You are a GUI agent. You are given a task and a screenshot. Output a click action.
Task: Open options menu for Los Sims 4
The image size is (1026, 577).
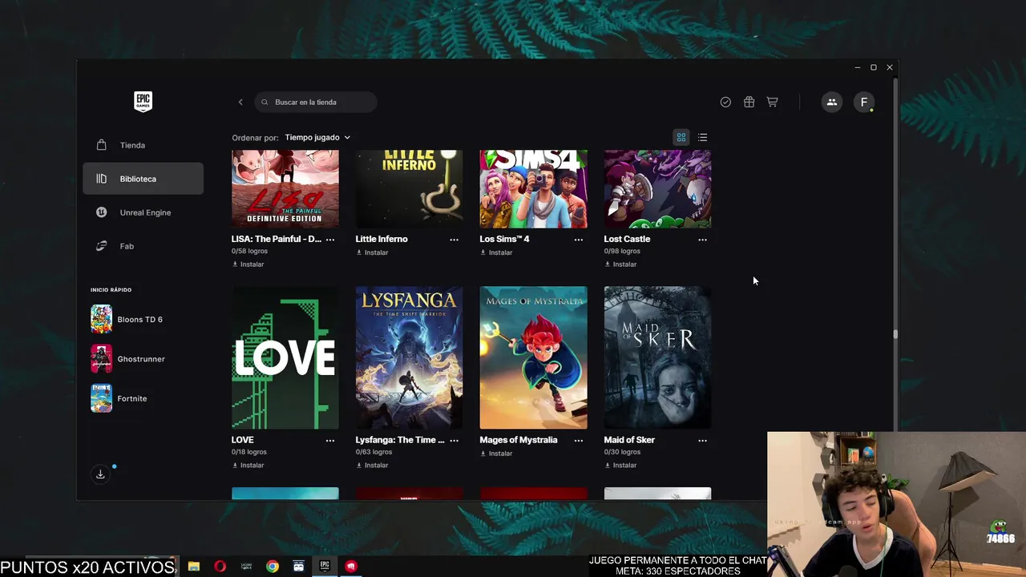[x=579, y=240]
